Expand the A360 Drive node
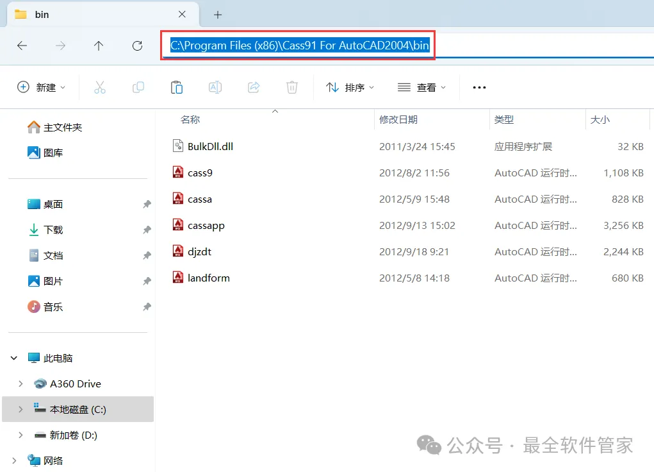Viewport: 654px width, 472px height. pyautogui.click(x=20, y=383)
